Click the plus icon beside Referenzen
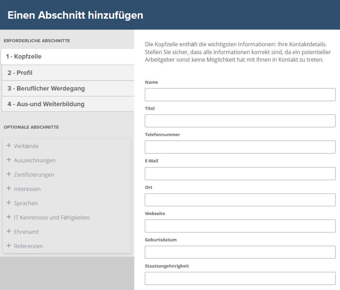 click(9, 246)
